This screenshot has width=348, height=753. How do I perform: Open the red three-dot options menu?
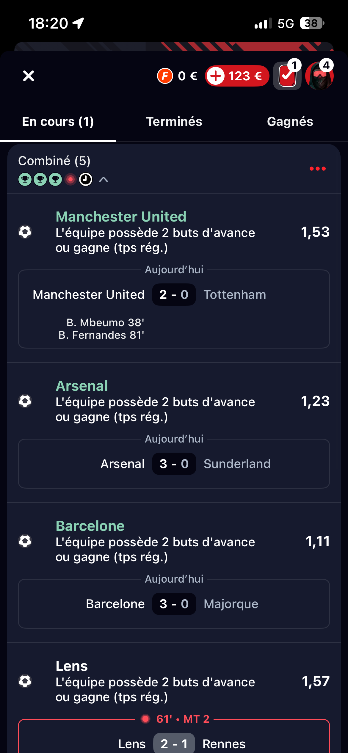point(317,169)
